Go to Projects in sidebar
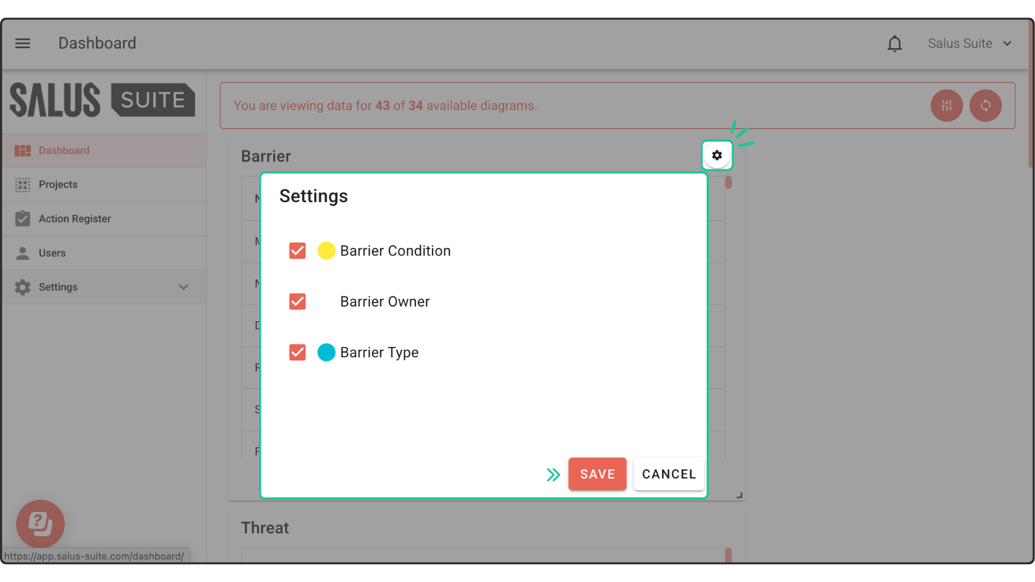 click(58, 185)
